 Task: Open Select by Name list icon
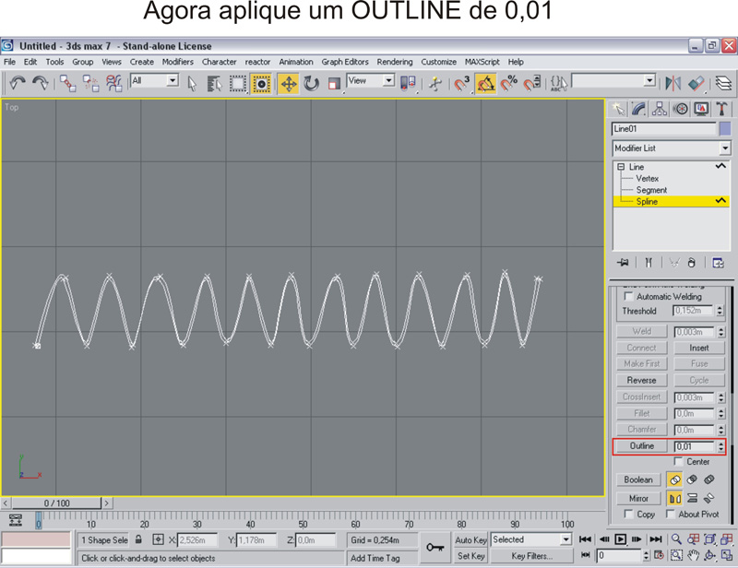tap(214, 84)
